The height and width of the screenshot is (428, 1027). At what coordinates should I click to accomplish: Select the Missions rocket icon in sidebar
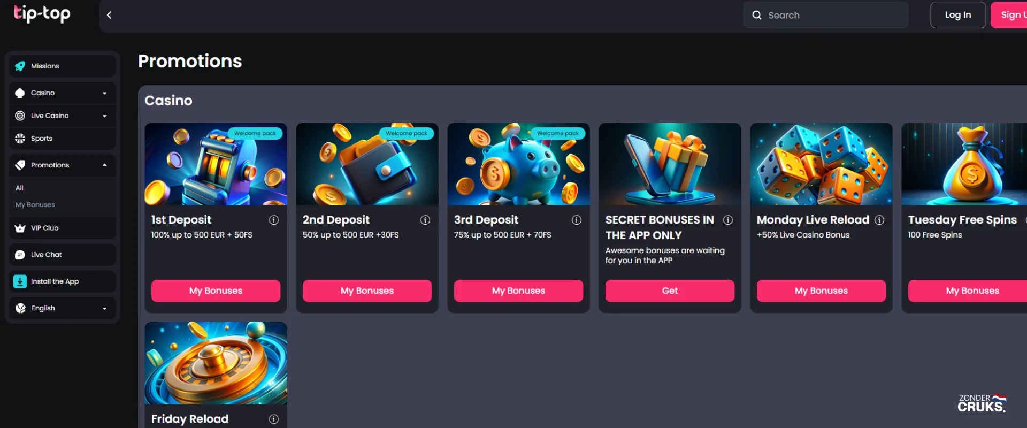pos(20,66)
